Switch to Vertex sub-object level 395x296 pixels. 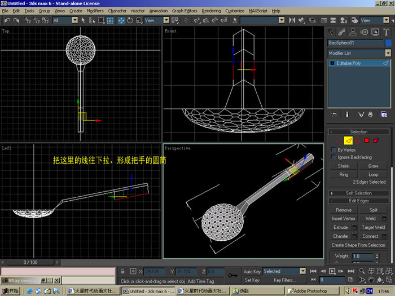(x=339, y=140)
